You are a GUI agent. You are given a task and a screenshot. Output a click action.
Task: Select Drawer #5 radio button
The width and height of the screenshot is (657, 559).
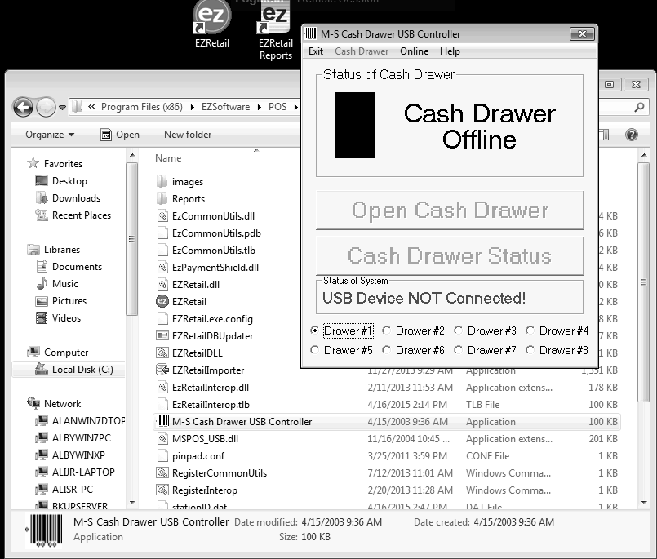315,349
